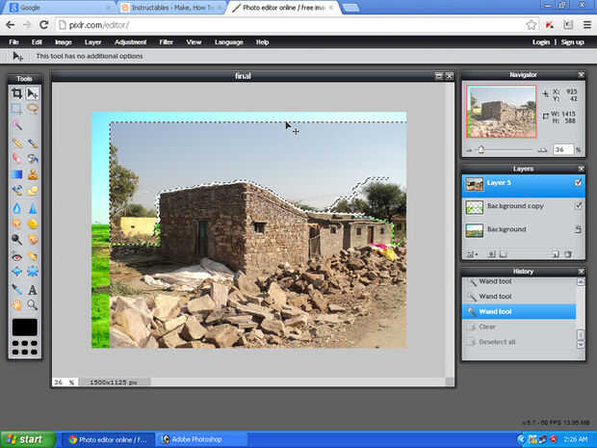Select the Background layer
597x448 pixels.
524,230
